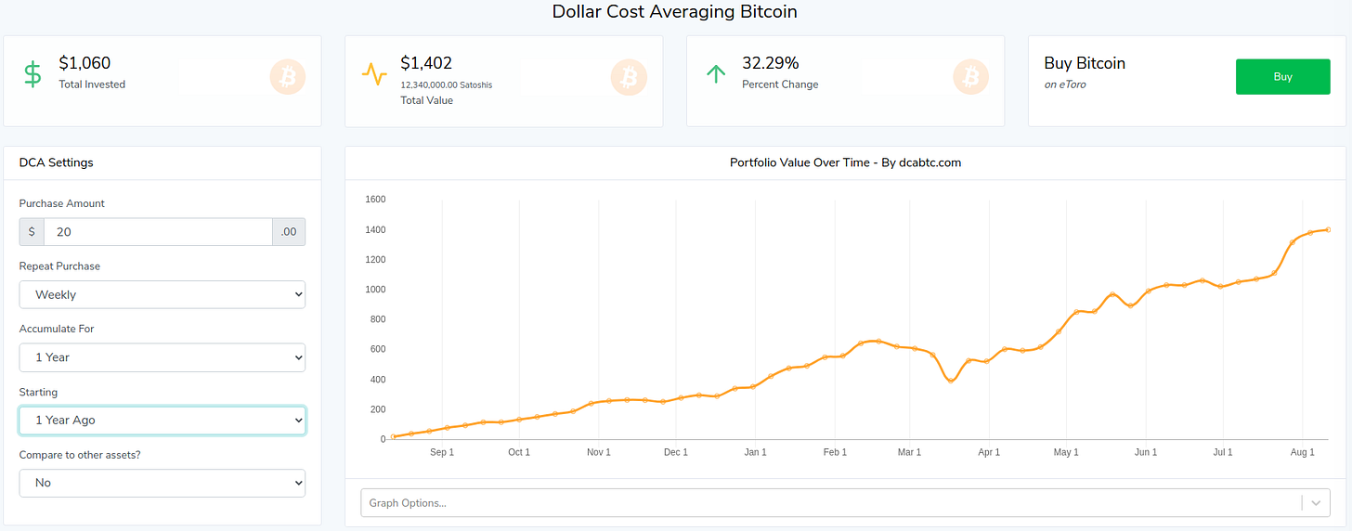This screenshot has width=1352, height=531.
Task: Click the yellow pulse Total Value icon
Action: point(374,75)
